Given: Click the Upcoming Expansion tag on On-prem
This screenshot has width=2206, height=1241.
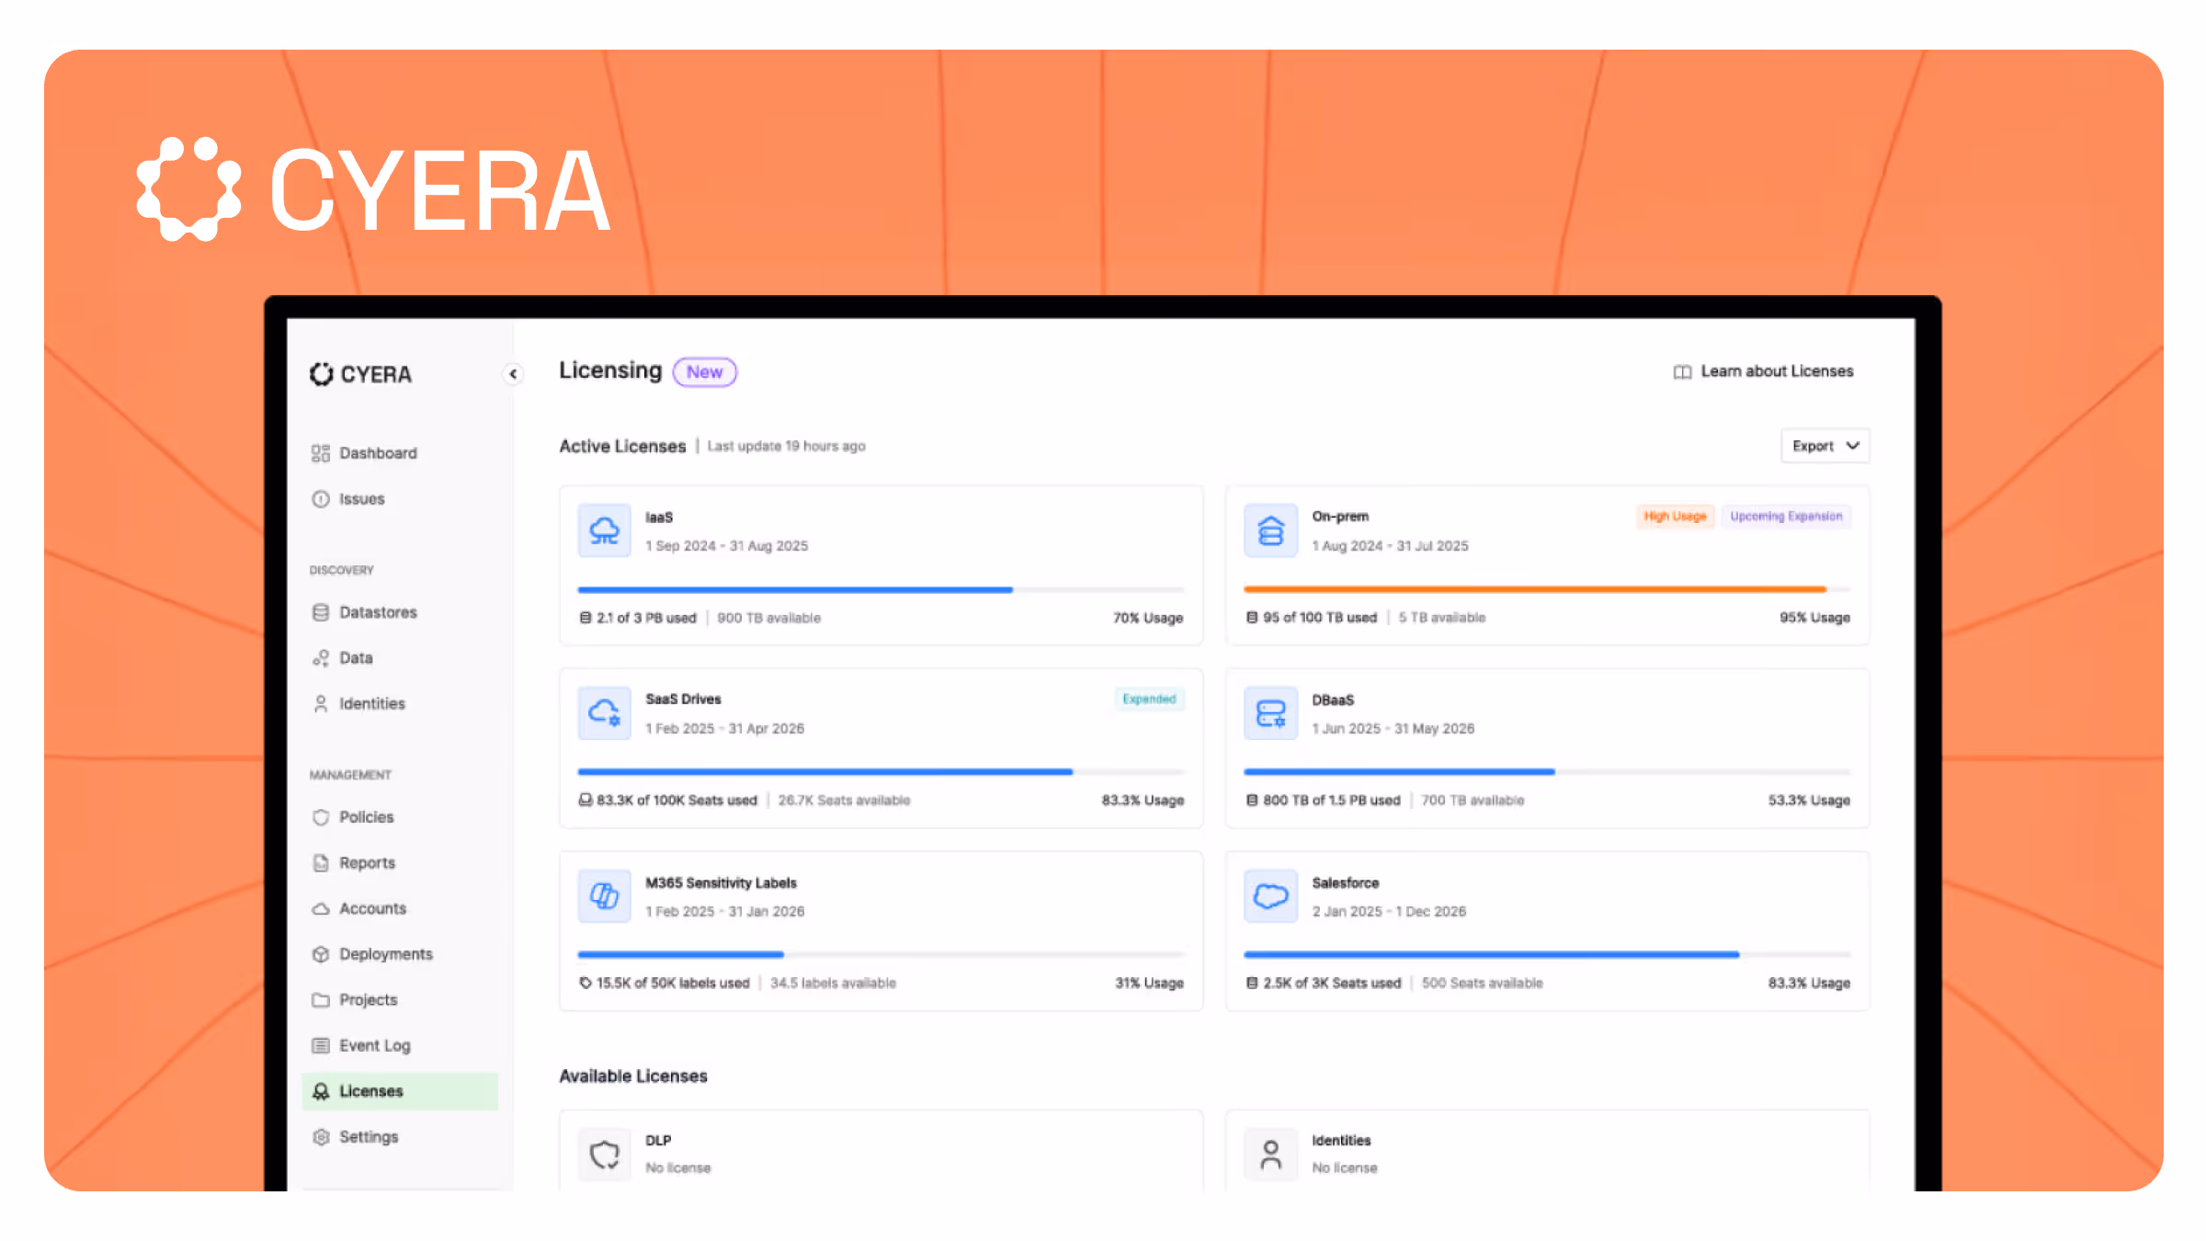Looking at the screenshot, I should click(x=1786, y=517).
